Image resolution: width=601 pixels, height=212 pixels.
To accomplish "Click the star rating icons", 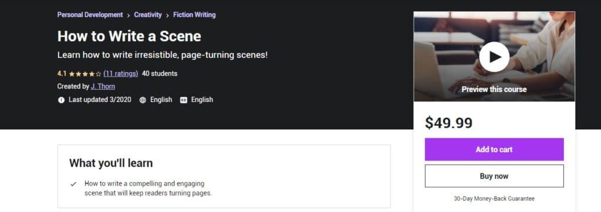I will (85, 74).
